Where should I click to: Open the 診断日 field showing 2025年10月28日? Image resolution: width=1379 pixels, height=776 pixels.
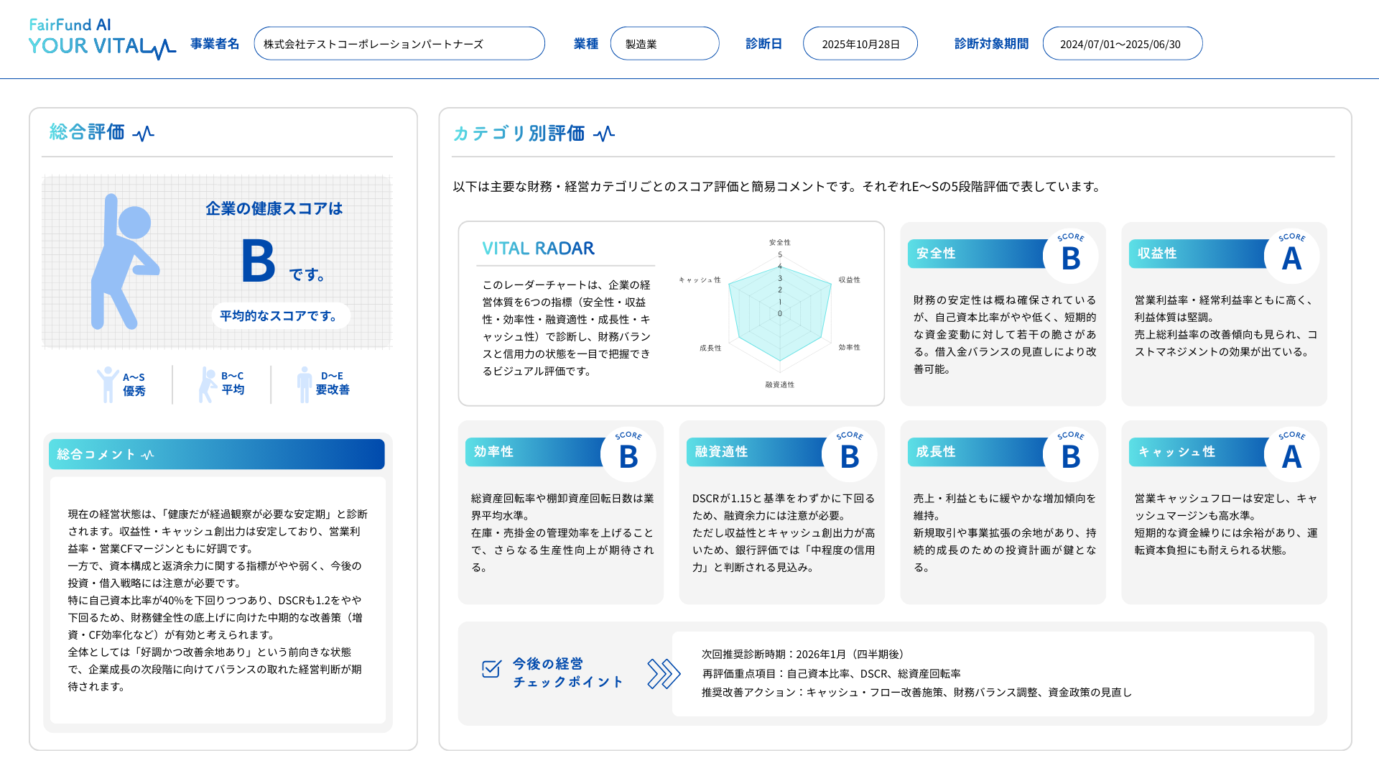coord(860,43)
